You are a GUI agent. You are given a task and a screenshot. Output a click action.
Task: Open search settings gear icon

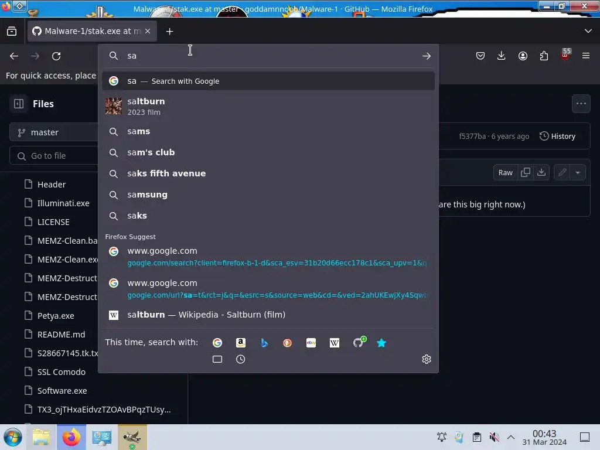click(427, 359)
